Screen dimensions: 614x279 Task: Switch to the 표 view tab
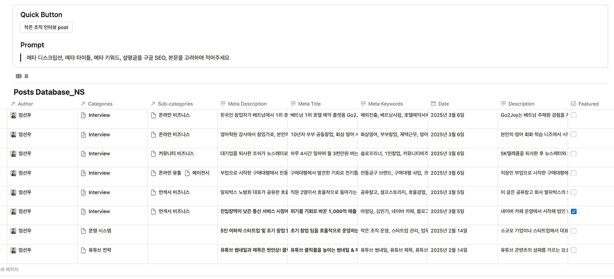tap(25, 76)
